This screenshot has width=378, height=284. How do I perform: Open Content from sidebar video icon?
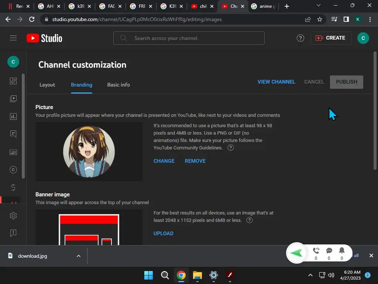[x=13, y=98]
